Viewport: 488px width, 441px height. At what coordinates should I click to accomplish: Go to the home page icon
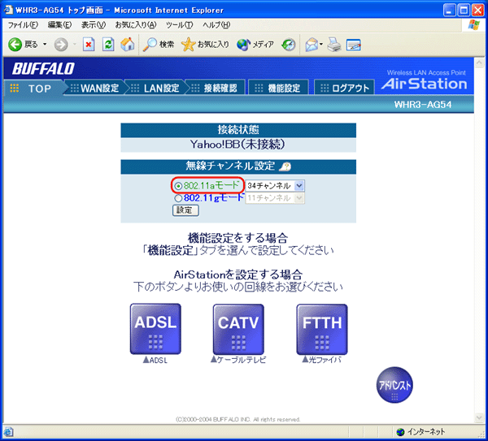coord(128,45)
